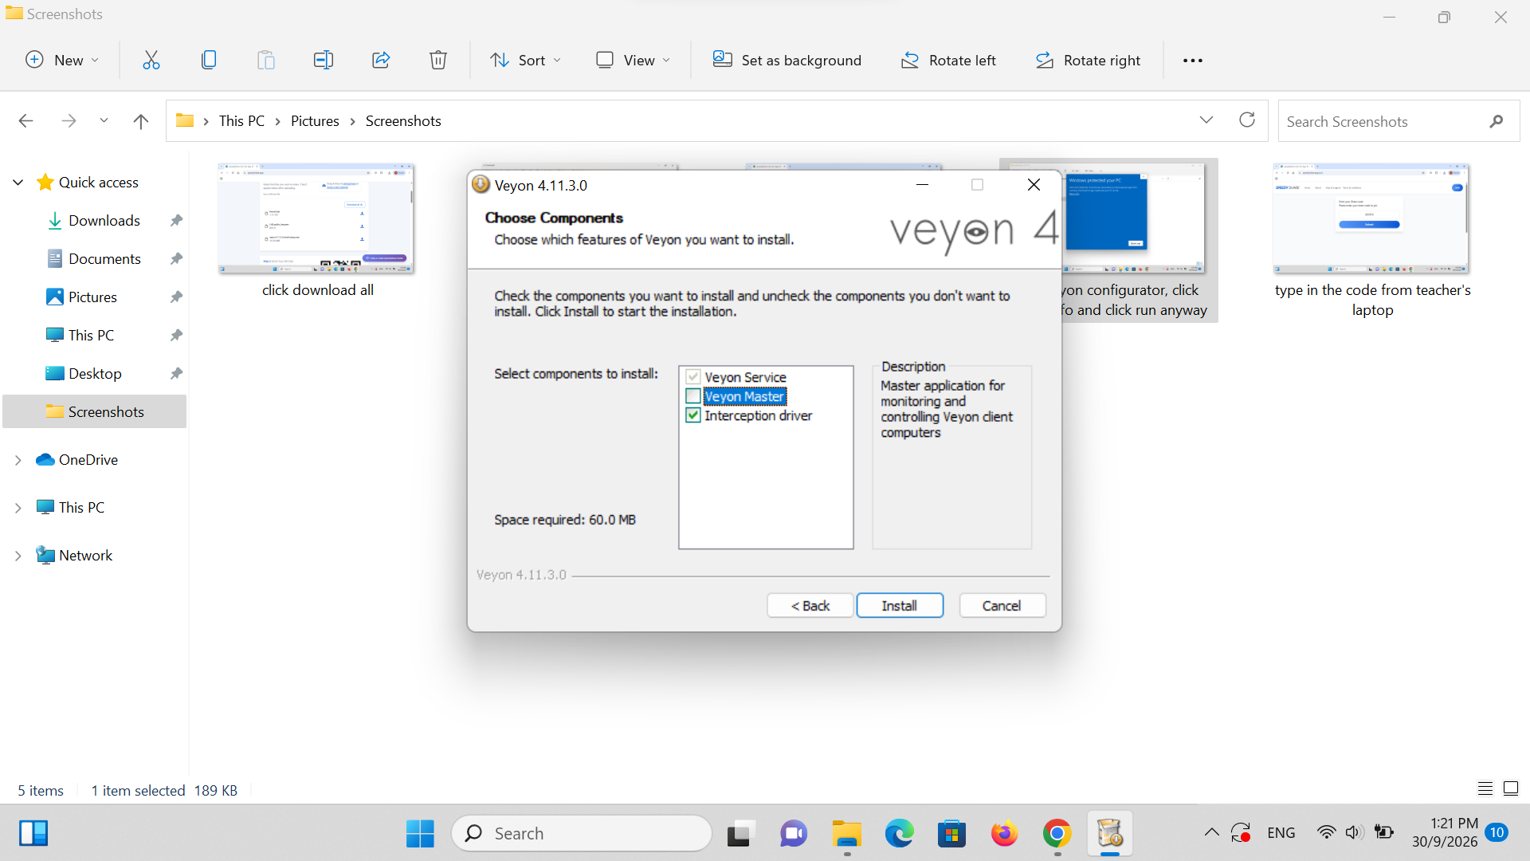1530x861 pixels.
Task: Check the Veyon Master component
Action: [693, 396]
